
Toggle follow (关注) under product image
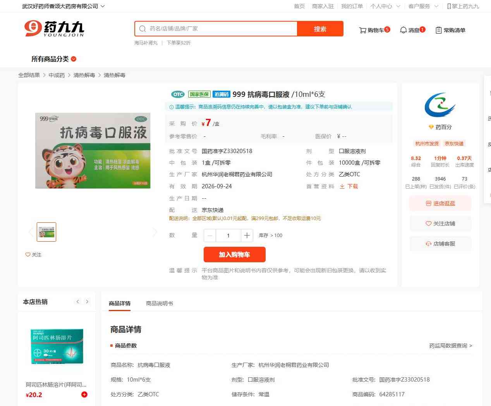[33, 255]
